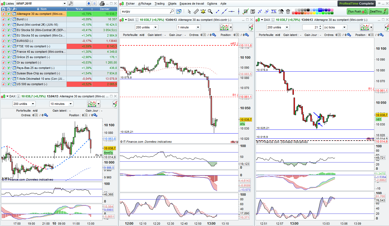Click green buy arrow for Or au comptant
Image resolution: width=389 pixels, height=226 pixels.
[x=9, y=62]
